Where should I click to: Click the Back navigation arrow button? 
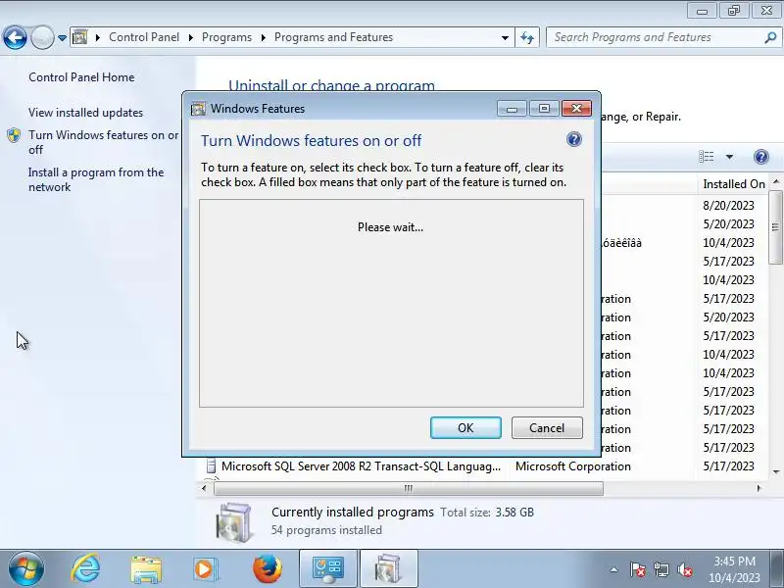[x=15, y=37]
